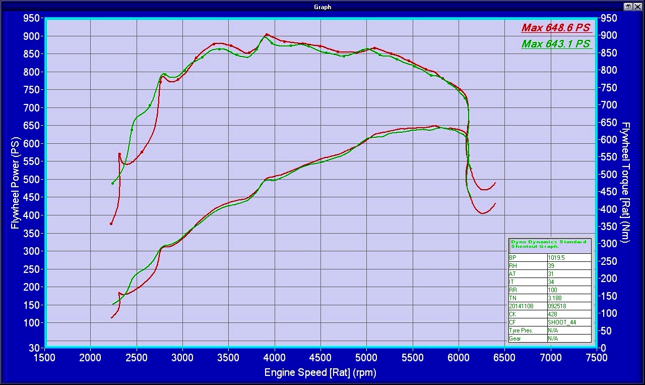This screenshot has height=385, width=645.
Task: Click the CK value cell 428
Action: (568, 314)
